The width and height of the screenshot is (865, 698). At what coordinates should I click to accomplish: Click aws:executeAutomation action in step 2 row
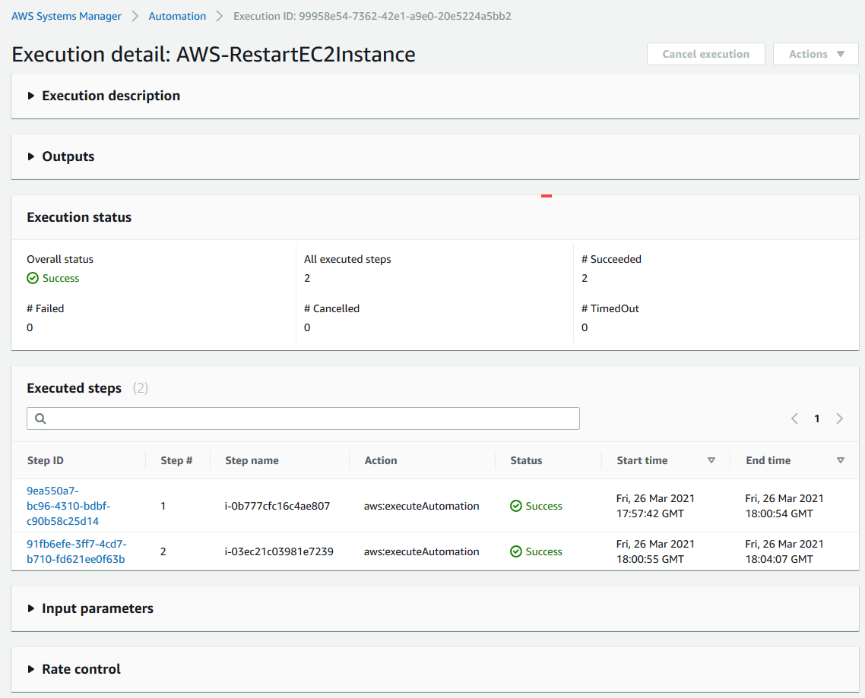pyautogui.click(x=421, y=551)
